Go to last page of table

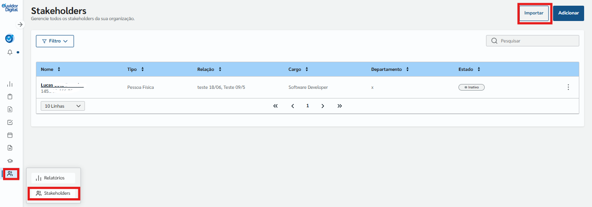pos(340,106)
